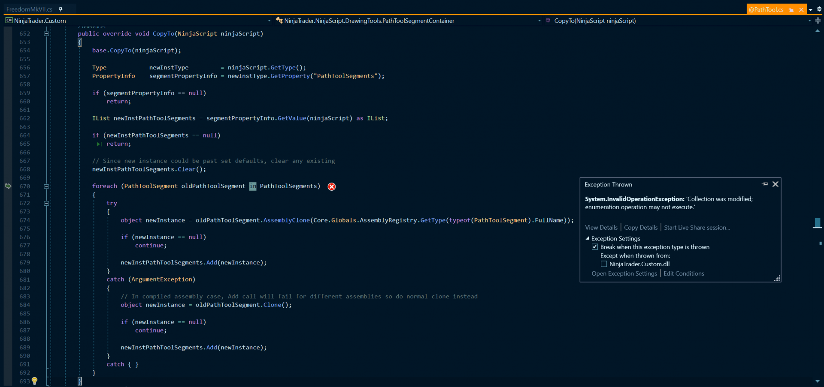Image resolution: width=824 pixels, height=387 pixels.
Task: Click the highlighted 'in' keyword on line 670
Action: tap(253, 186)
